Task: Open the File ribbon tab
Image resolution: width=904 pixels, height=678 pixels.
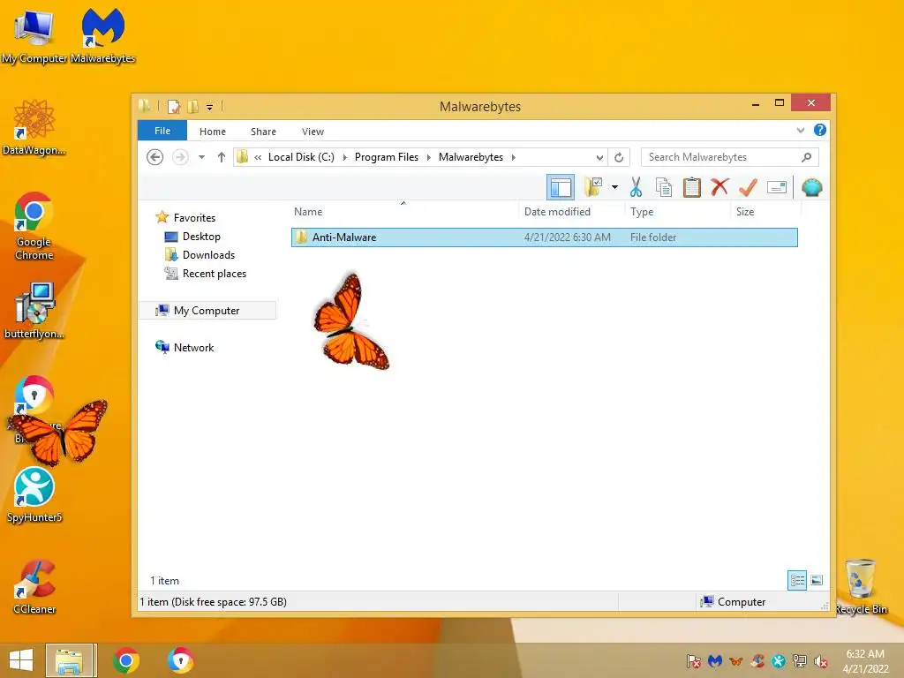Action: 162,131
